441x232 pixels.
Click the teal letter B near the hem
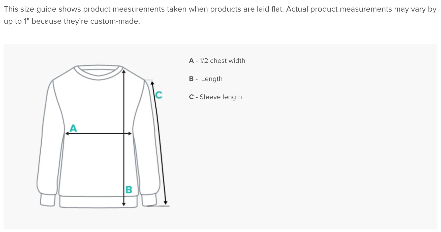coord(129,189)
